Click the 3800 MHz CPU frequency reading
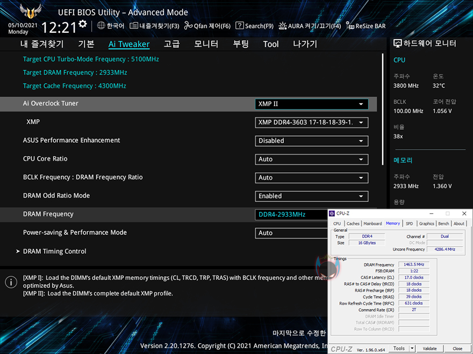Viewport: 473px width, 354px height. click(406, 86)
